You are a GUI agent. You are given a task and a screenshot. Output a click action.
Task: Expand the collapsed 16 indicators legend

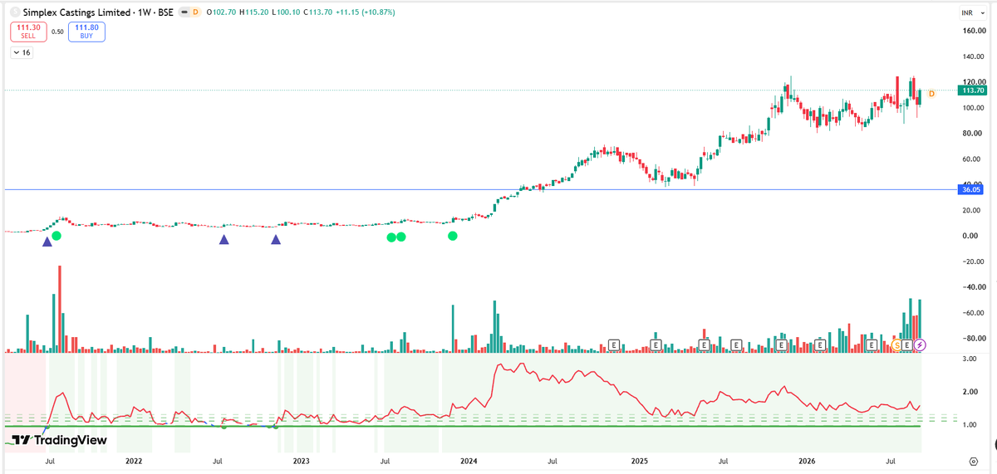(22, 52)
